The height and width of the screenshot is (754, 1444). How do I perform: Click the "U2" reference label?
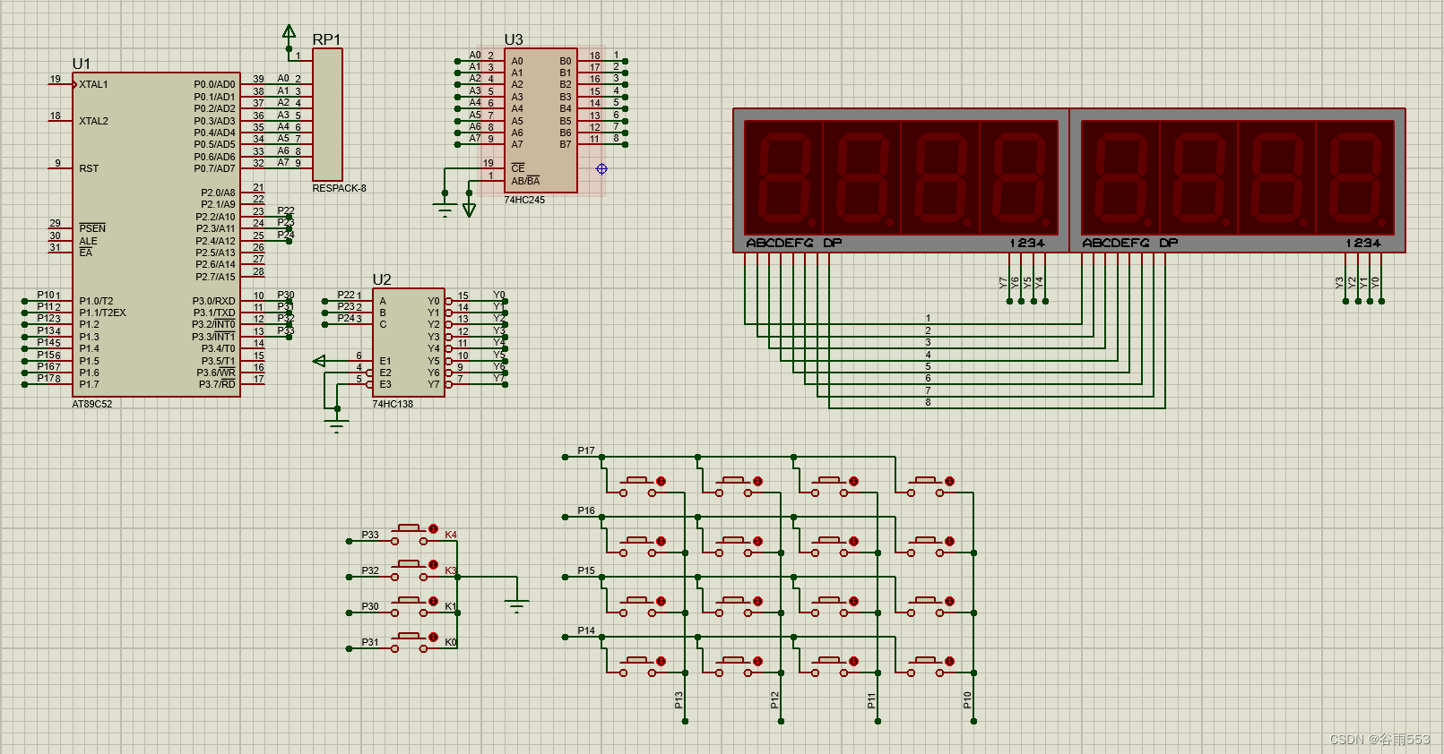coord(382,279)
